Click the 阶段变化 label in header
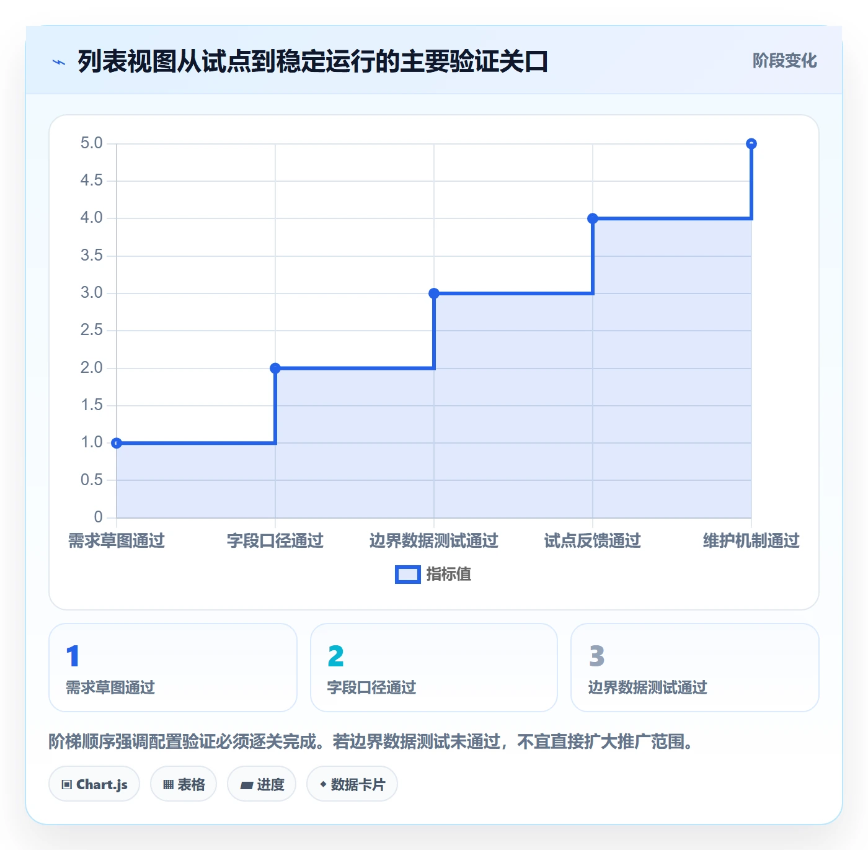This screenshot has height=850, width=868. (784, 61)
